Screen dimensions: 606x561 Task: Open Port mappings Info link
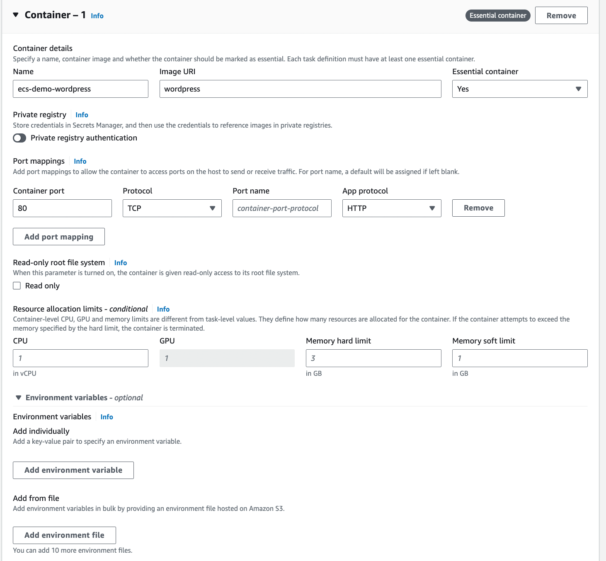pyautogui.click(x=80, y=161)
